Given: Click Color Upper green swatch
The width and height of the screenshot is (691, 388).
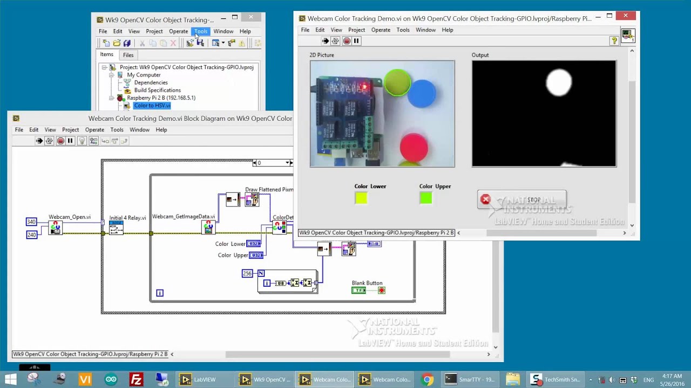Looking at the screenshot, I should tap(426, 198).
